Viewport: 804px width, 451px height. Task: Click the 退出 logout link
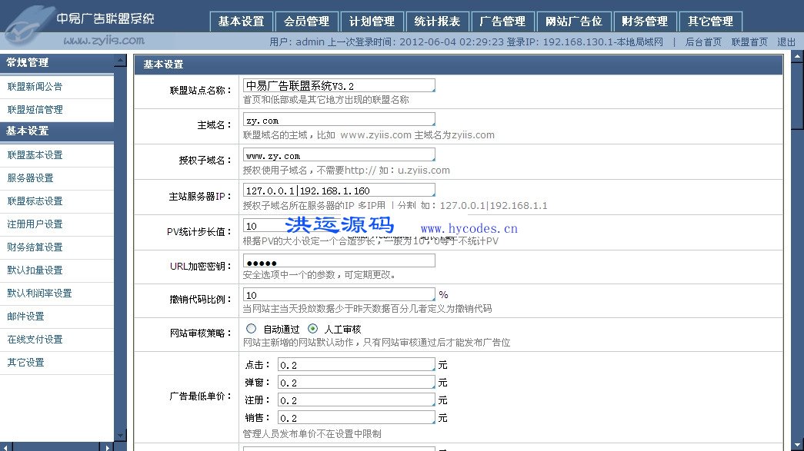click(x=786, y=41)
